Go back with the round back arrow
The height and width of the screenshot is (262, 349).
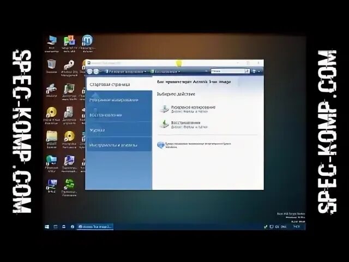tap(89, 72)
